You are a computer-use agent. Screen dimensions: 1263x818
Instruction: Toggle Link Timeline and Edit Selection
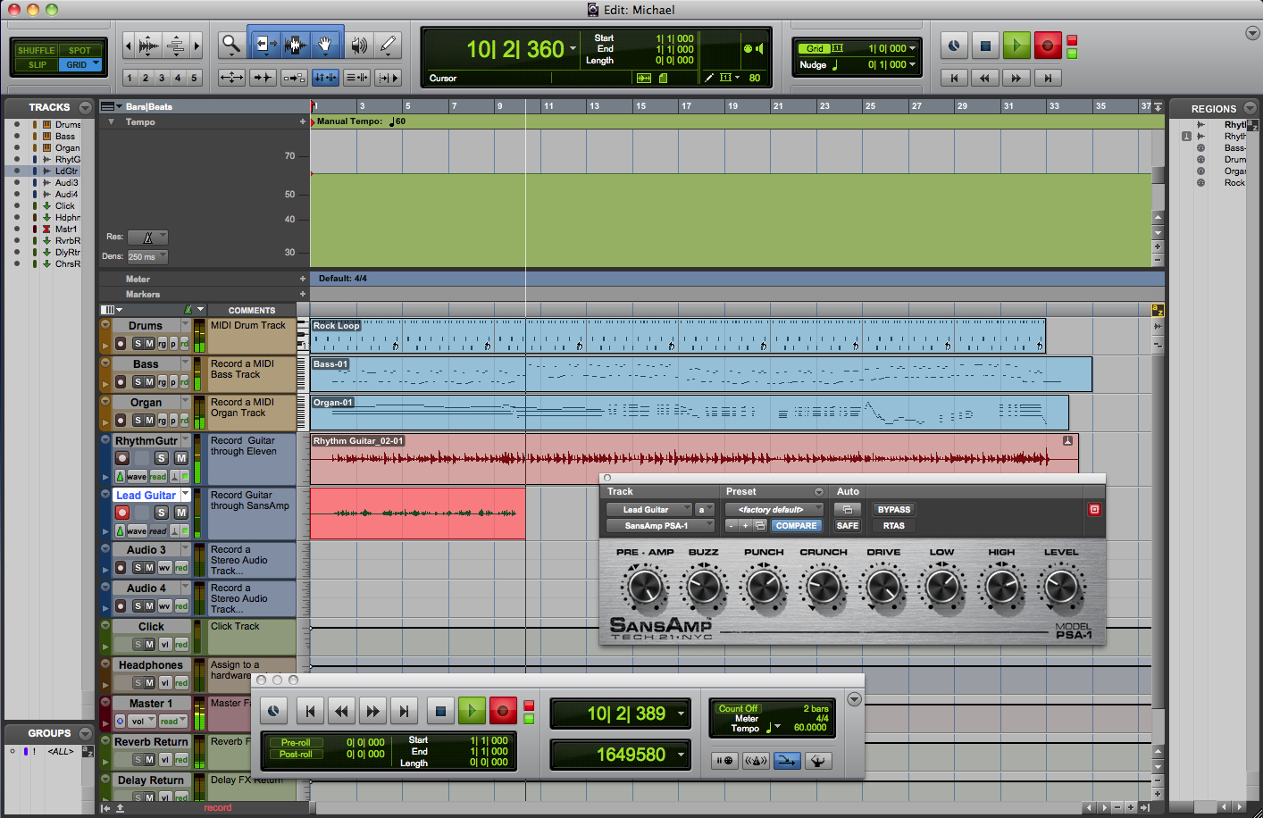326,78
